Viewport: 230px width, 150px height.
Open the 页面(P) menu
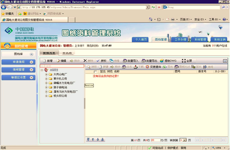(x=186, y=19)
